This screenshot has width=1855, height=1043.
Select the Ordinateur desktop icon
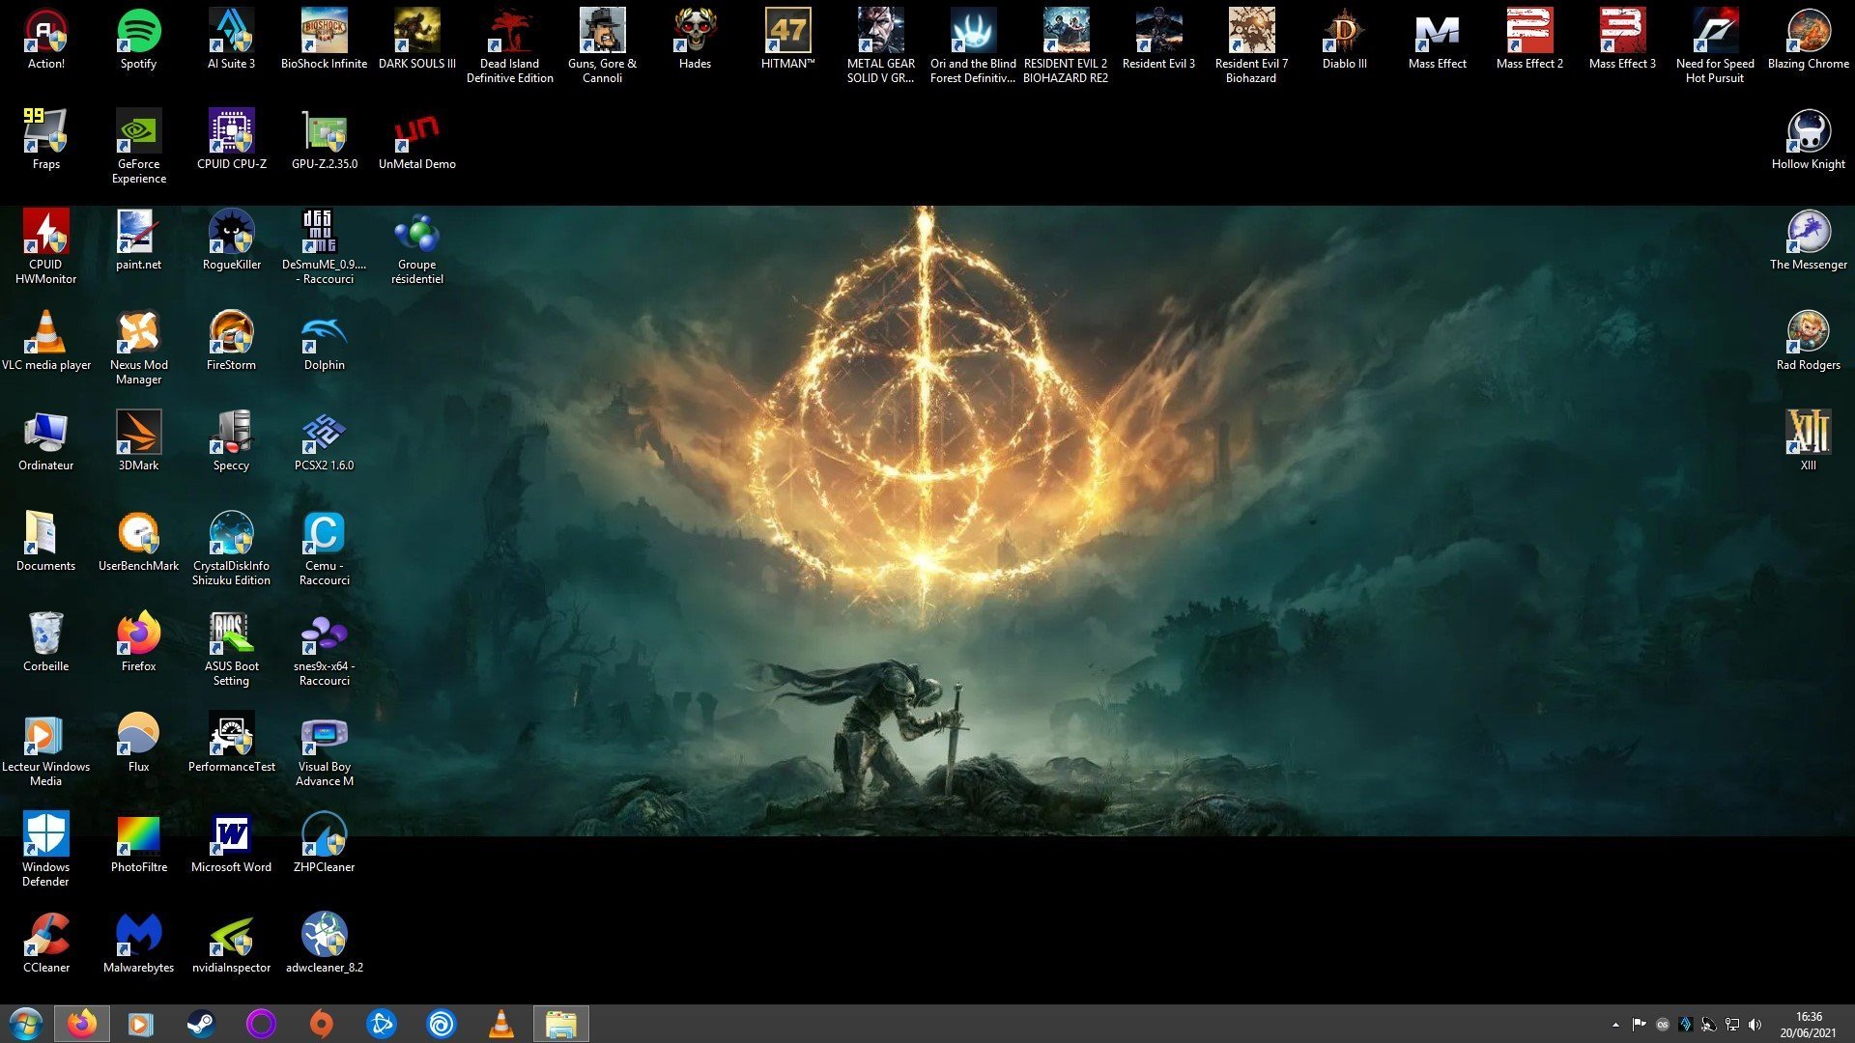pos(45,440)
